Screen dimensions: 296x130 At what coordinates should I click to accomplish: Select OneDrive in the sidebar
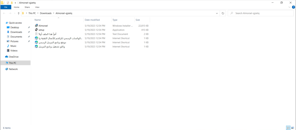click(x=14, y=57)
